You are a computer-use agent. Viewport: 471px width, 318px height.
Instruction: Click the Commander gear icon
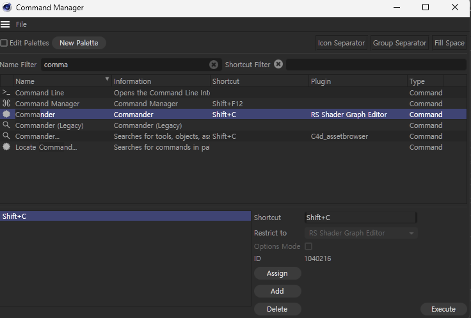coord(6,115)
